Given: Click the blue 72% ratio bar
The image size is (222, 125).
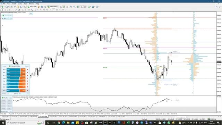Looking at the screenshot, I should point(14,75).
